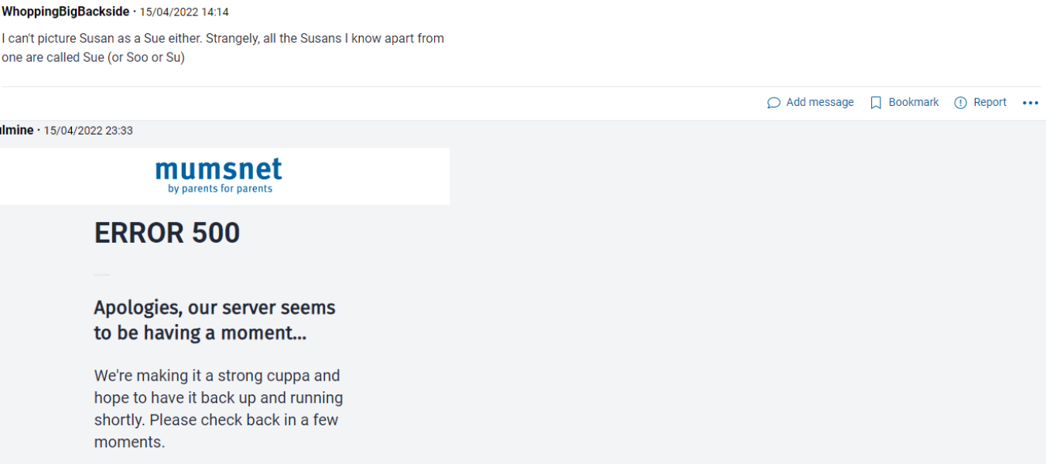Click the 15/04/2022 23:33 post timestamp
Viewport: 1046px width, 464px height.
pyautogui.click(x=88, y=131)
